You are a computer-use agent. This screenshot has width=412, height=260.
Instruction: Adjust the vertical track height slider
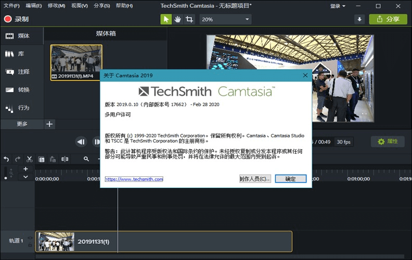[x=6, y=173]
